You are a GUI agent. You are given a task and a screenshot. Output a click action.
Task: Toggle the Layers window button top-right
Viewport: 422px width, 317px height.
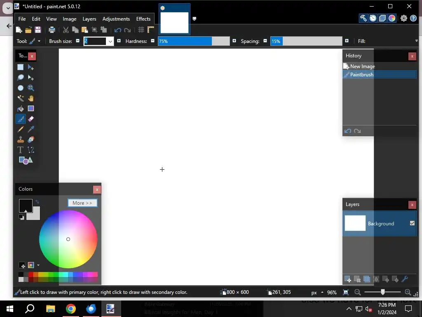pyautogui.click(x=382, y=18)
